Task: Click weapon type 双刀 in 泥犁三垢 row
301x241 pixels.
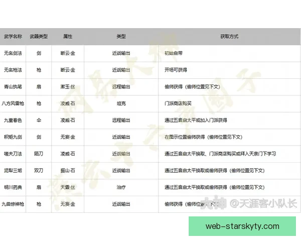Action: tap(39, 171)
